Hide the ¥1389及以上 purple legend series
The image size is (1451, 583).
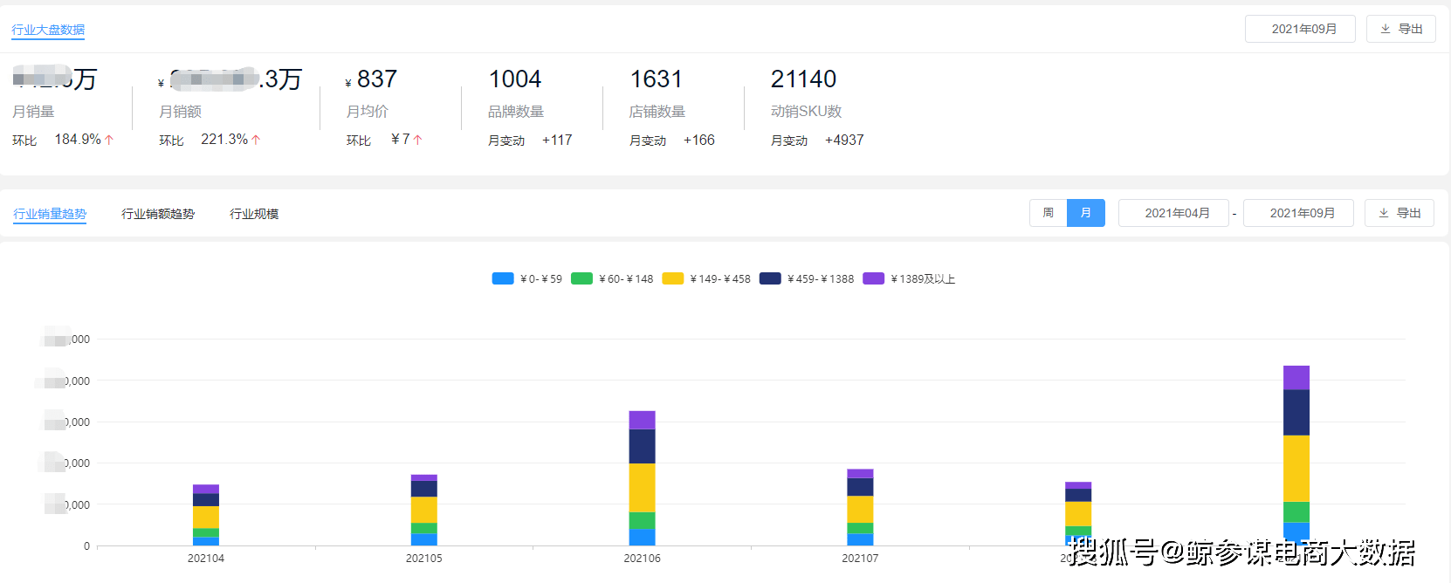click(x=873, y=278)
